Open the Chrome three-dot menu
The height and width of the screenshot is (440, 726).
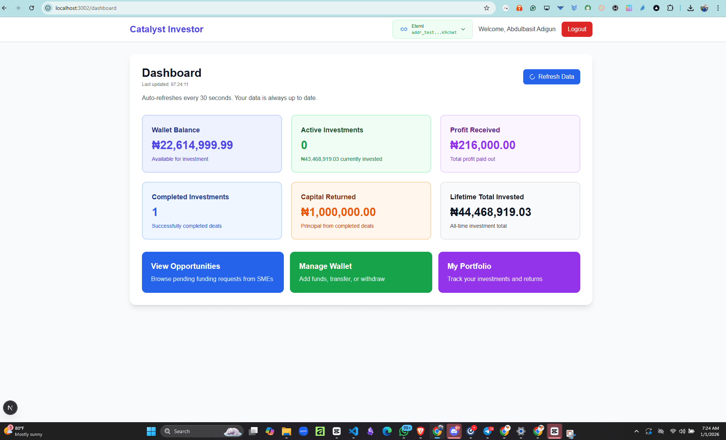[x=718, y=8]
